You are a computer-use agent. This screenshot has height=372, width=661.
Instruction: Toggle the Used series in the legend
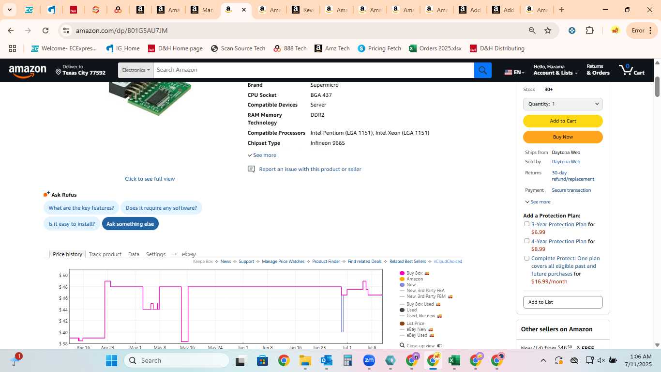click(x=408, y=310)
